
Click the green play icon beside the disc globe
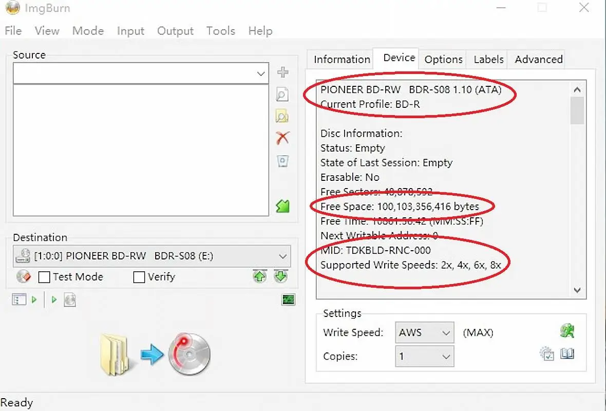[54, 300]
